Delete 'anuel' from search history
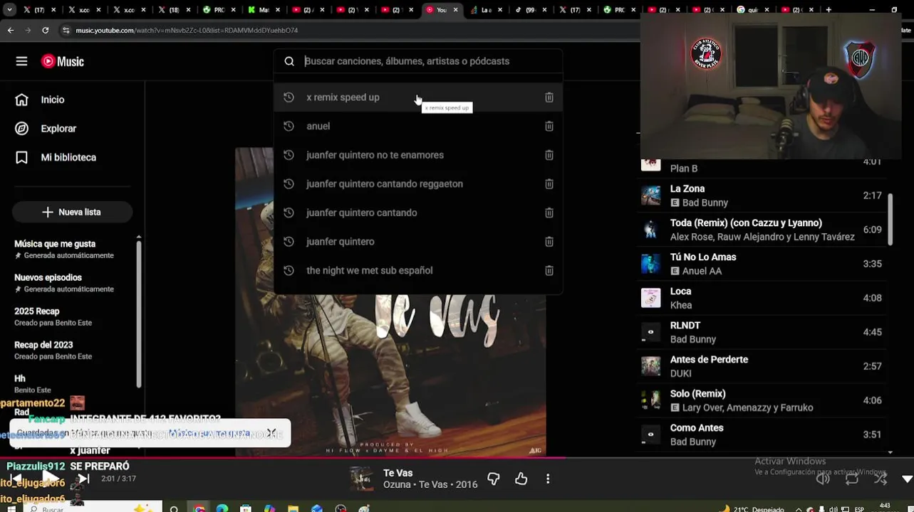914x512 pixels. click(549, 126)
